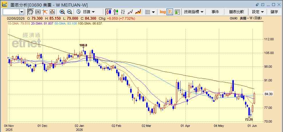283x132 pixels.
Task: Click the 108.0 high price marker
Action: (83, 45)
